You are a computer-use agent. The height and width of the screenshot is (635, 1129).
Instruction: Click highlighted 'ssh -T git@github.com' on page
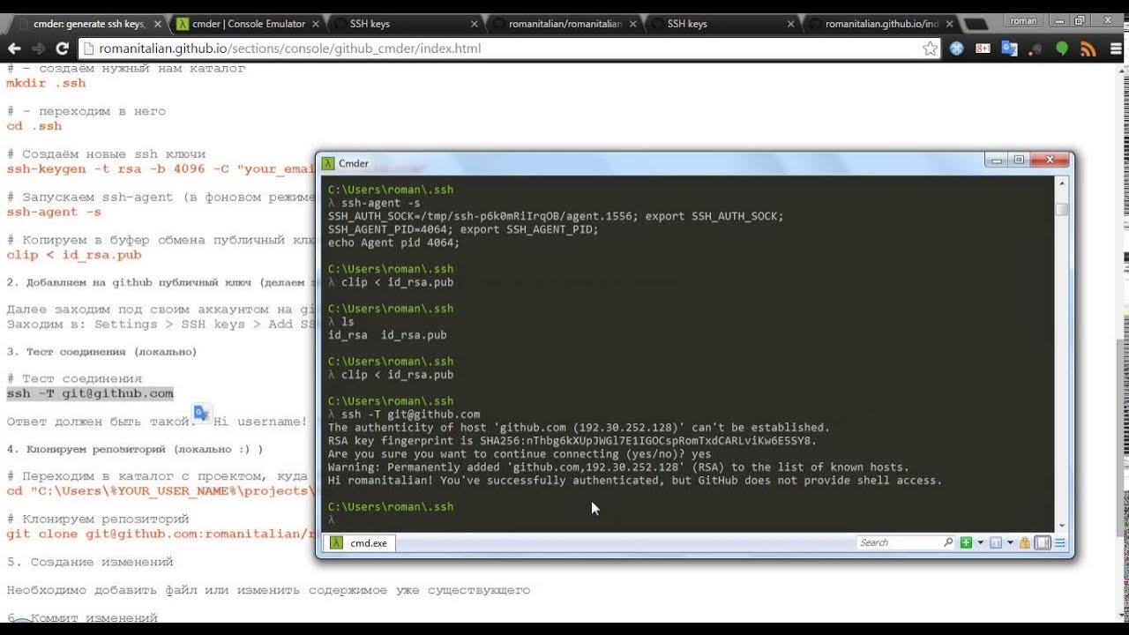click(90, 393)
